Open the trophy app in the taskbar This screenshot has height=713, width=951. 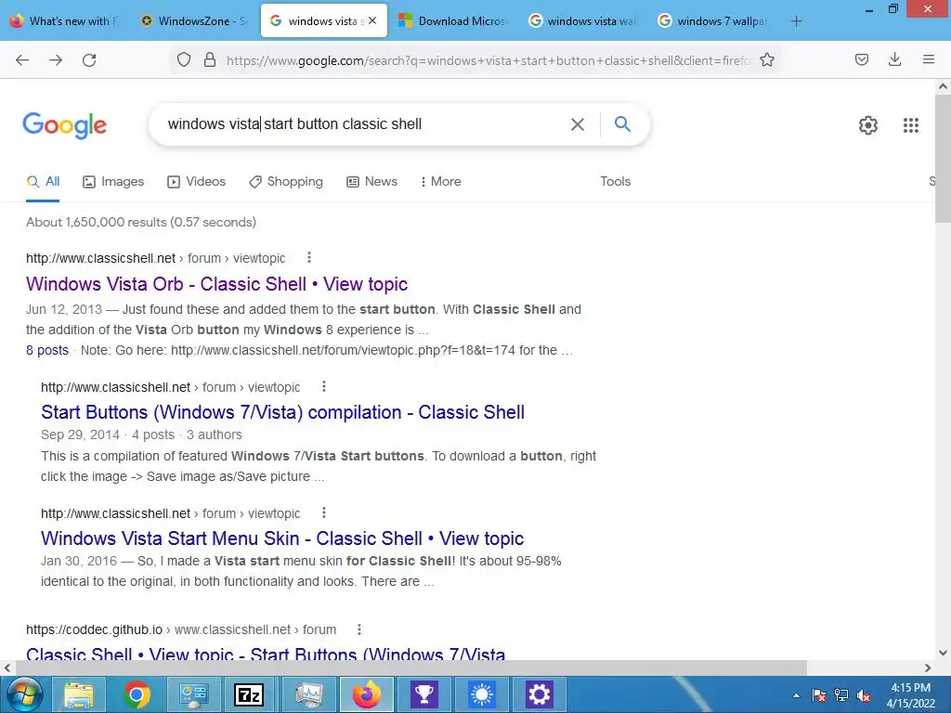tap(424, 694)
